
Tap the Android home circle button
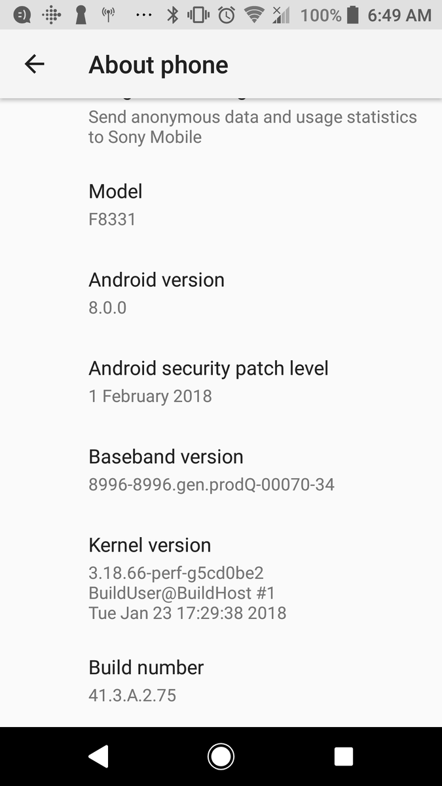coord(221,757)
